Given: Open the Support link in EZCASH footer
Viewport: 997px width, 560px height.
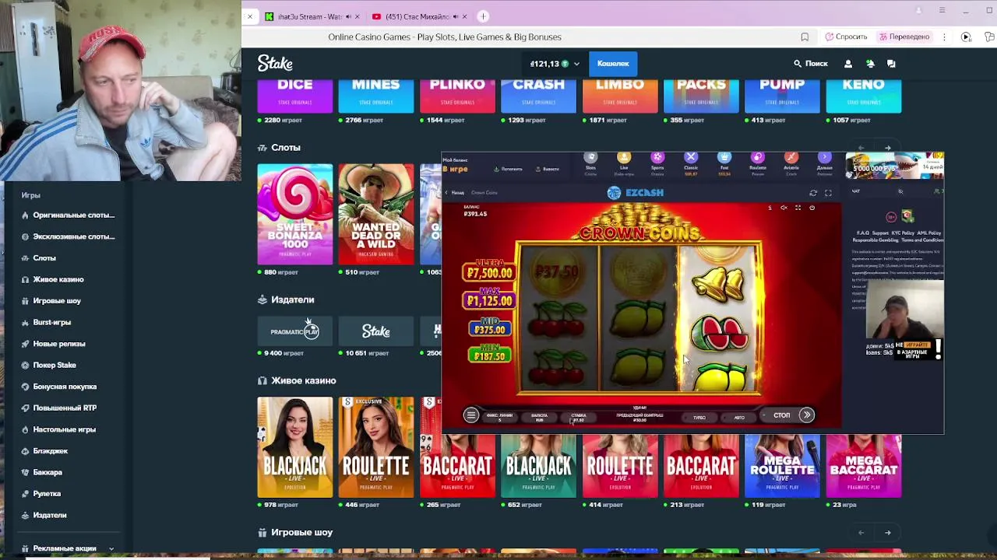Looking at the screenshot, I should coord(880,233).
